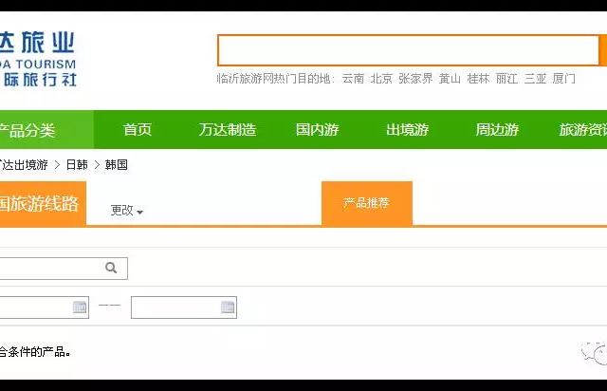Image resolution: width=607 pixels, height=391 pixels.
Task: Open the 国内游 menu item
Action: 318,129
